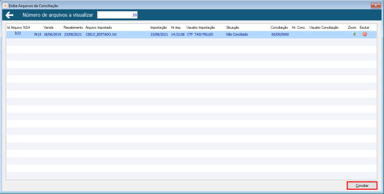Image resolution: width=384 pixels, height=194 pixels.
Task: Click application icon in title bar
Action: point(5,5)
